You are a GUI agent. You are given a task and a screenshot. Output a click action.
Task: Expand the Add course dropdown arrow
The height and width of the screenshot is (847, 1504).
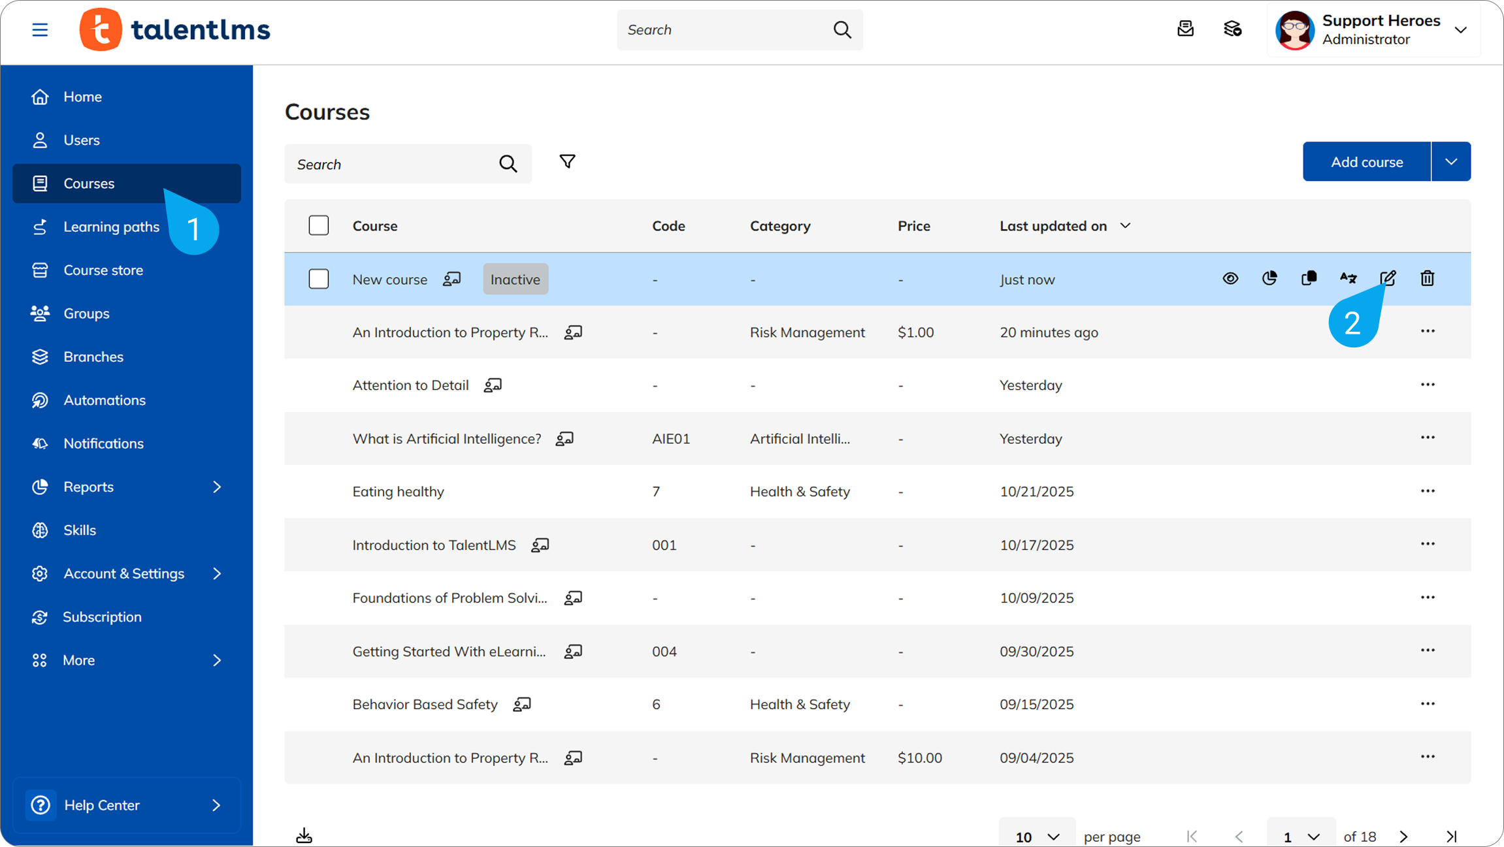1450,162
